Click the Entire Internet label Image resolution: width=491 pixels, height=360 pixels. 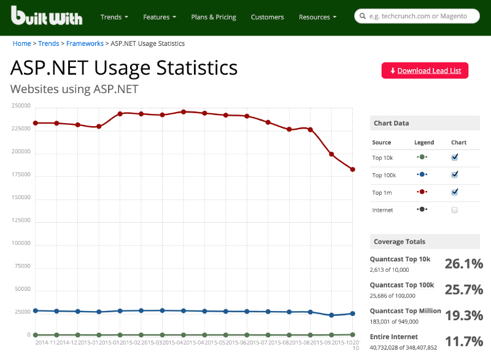[x=393, y=337]
